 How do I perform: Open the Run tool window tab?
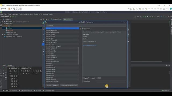[x=6, y=90]
